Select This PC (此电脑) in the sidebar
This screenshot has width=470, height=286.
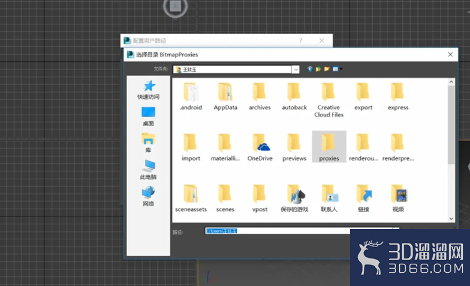(149, 169)
